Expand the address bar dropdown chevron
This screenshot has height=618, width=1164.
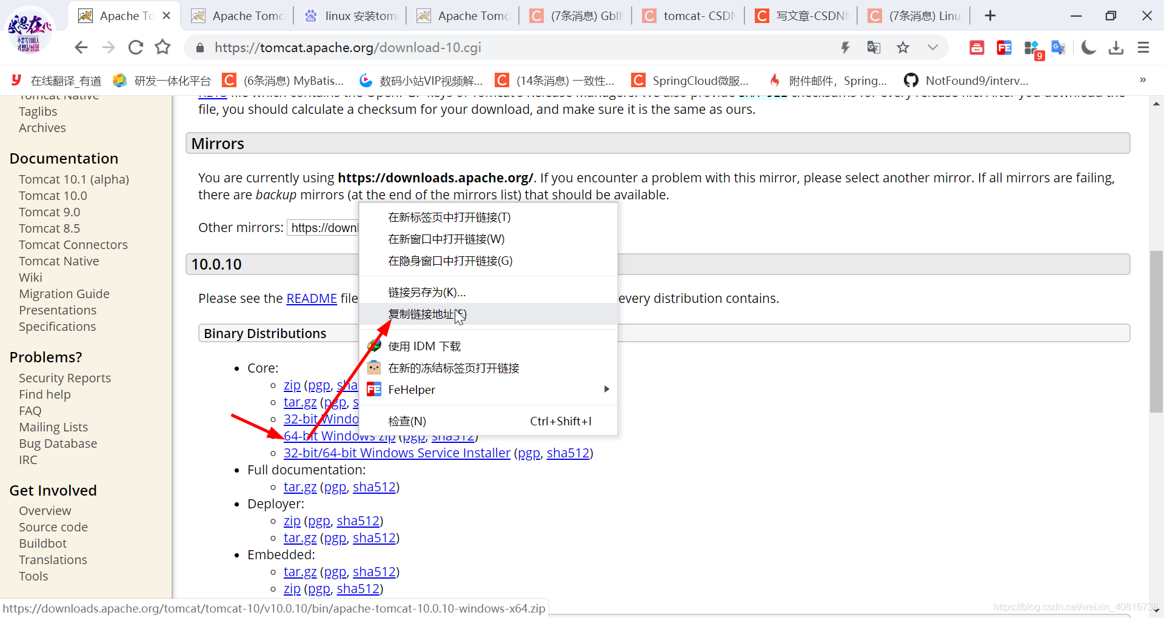coord(932,47)
